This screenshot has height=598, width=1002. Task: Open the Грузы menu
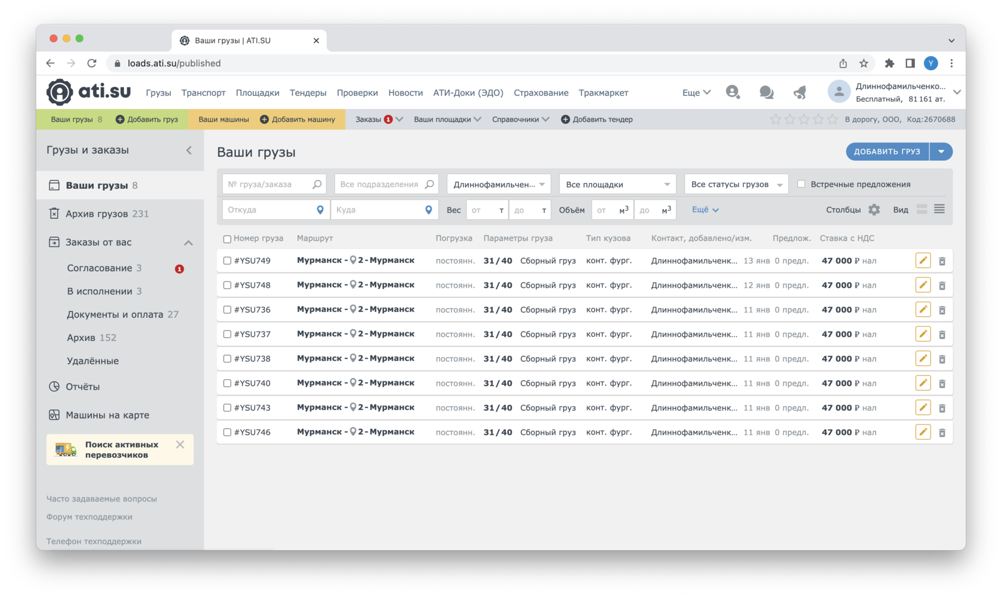158,92
